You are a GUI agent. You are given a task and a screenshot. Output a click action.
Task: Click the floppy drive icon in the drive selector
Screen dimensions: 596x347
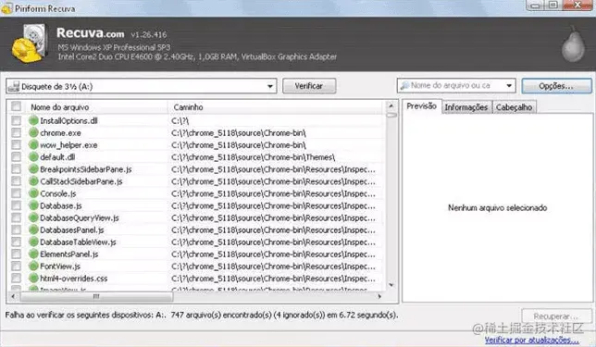coord(14,86)
